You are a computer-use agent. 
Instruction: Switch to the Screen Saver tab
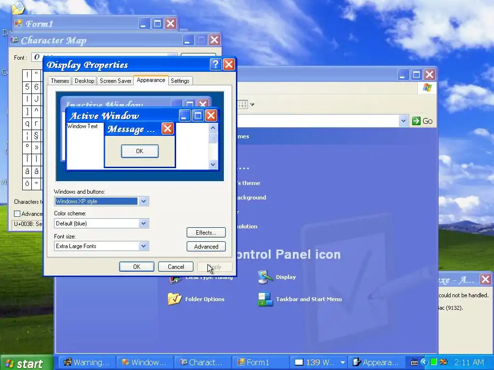click(x=115, y=81)
